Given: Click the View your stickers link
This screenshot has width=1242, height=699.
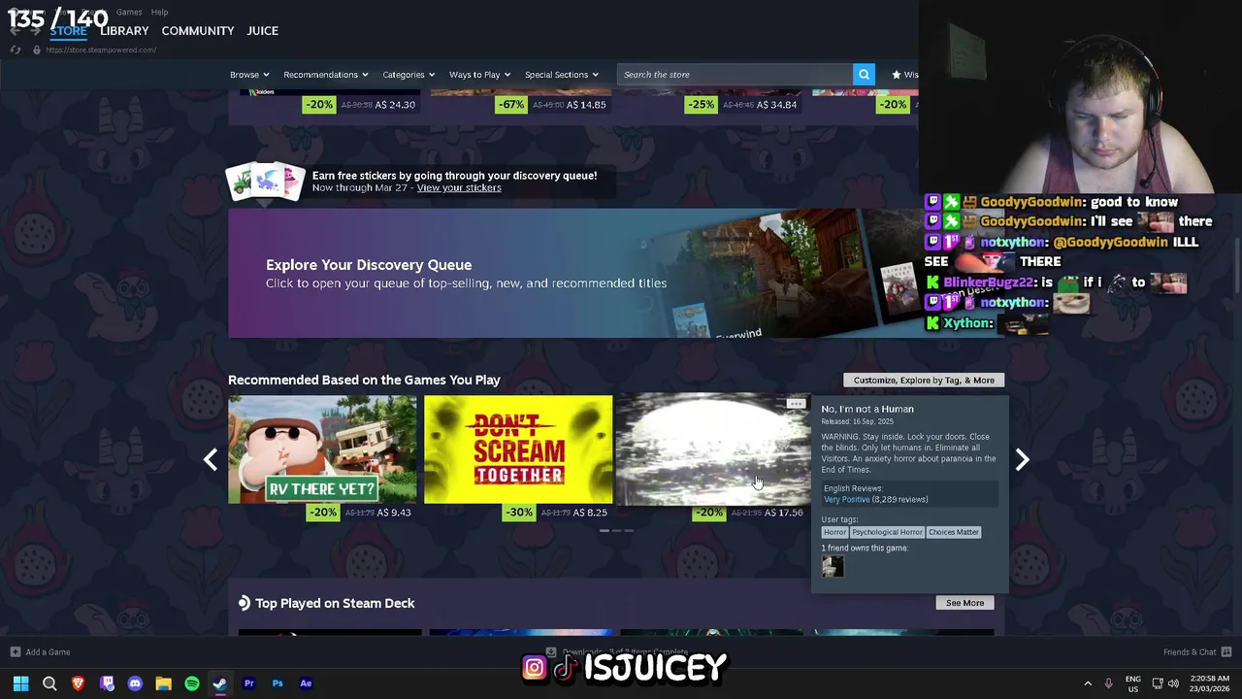Looking at the screenshot, I should (459, 187).
